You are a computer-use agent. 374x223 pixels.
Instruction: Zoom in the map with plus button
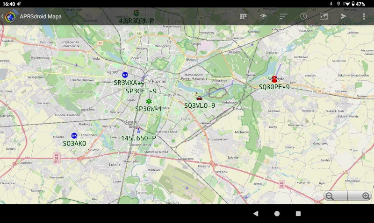click(x=366, y=196)
